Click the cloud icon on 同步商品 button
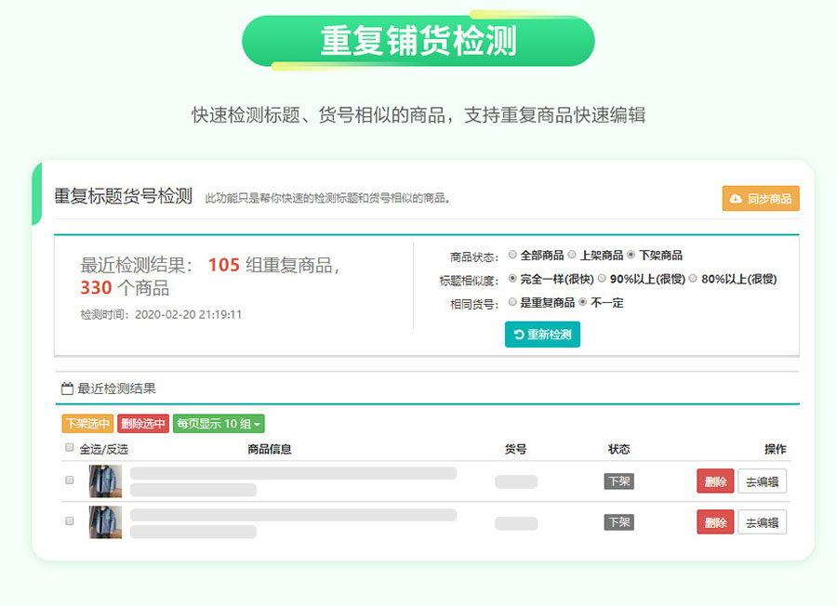 (736, 199)
